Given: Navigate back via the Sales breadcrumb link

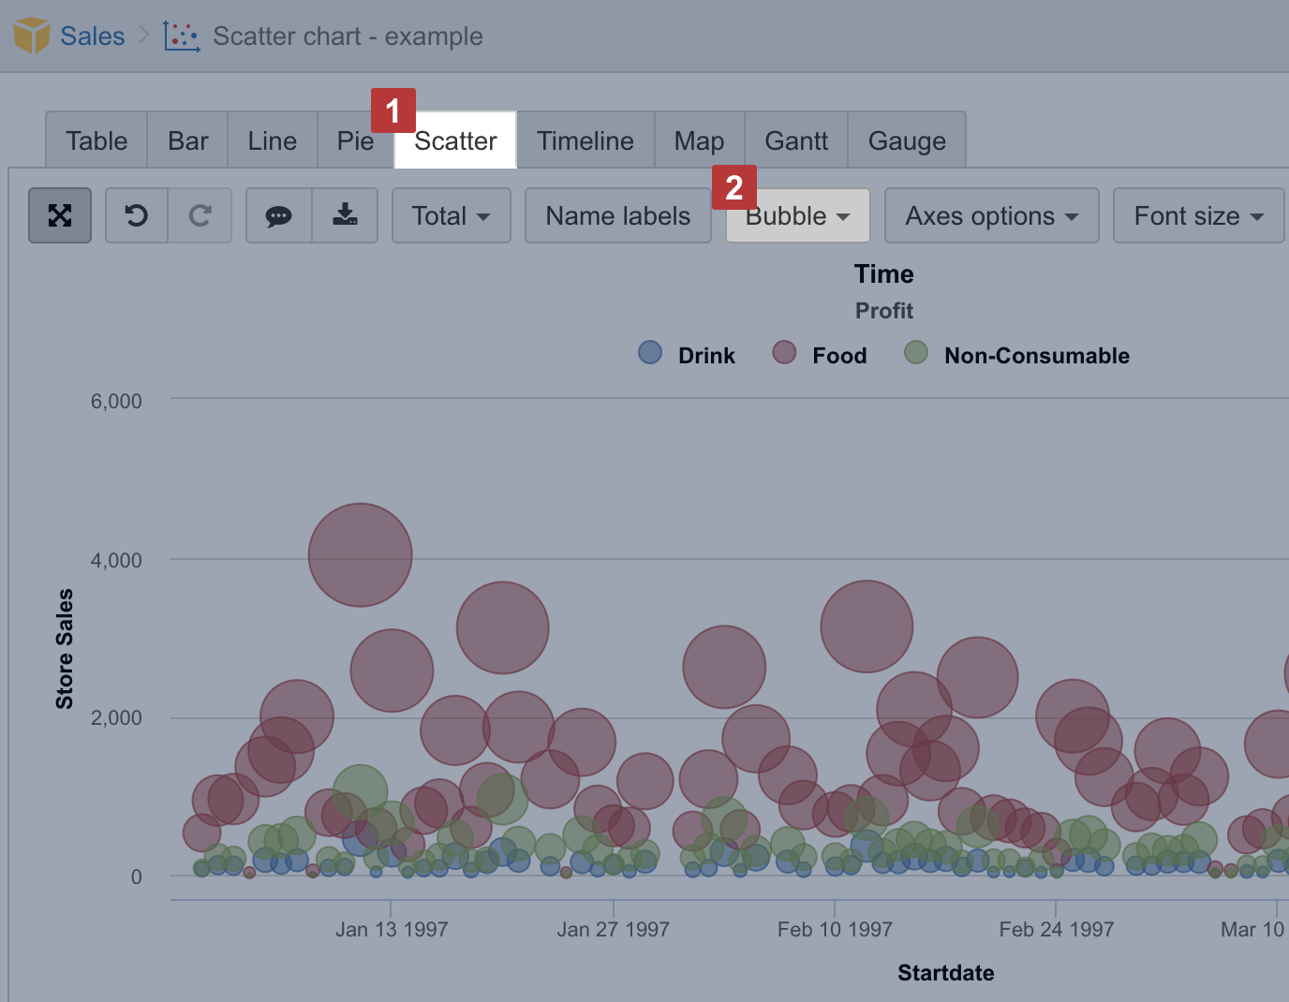Looking at the screenshot, I should pos(92,35).
